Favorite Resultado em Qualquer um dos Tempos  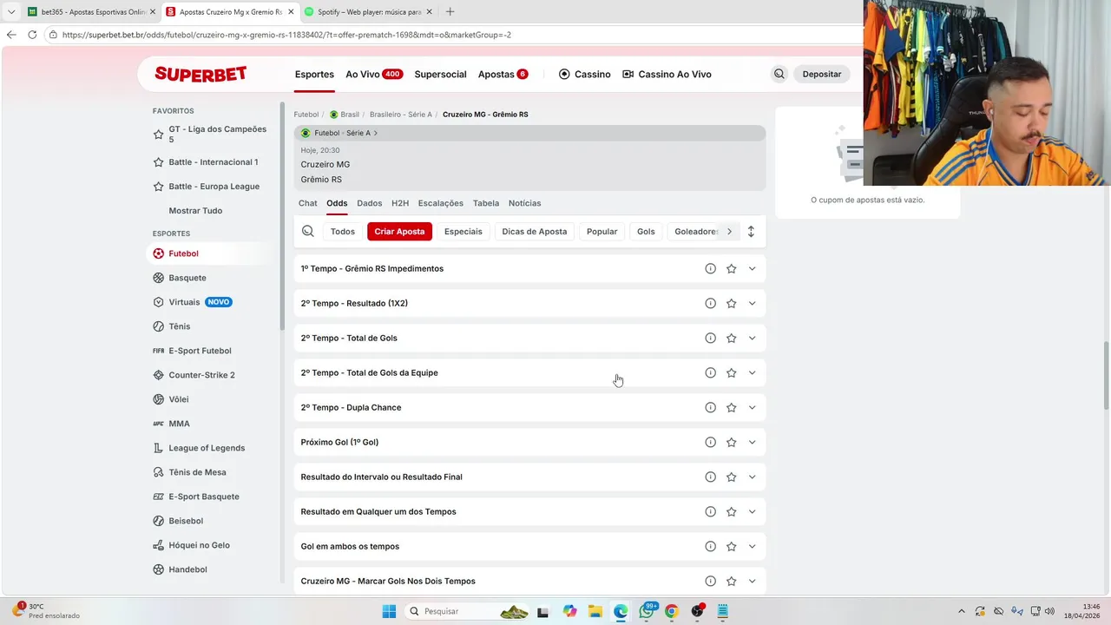[731, 511]
